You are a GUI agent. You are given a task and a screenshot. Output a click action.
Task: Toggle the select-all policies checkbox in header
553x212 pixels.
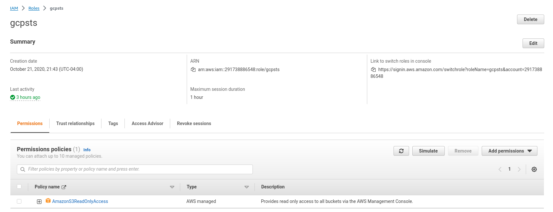19,186
